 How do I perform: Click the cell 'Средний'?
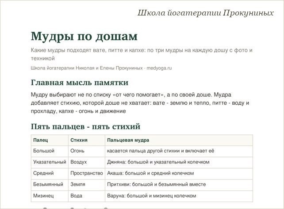click(50, 174)
